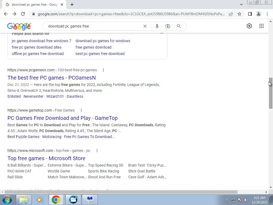The height and width of the screenshot is (205, 273).
Task: Open the Best Puzzle Games sitelink
Action: point(23,137)
